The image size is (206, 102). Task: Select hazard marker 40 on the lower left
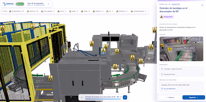pyautogui.click(x=50, y=78)
